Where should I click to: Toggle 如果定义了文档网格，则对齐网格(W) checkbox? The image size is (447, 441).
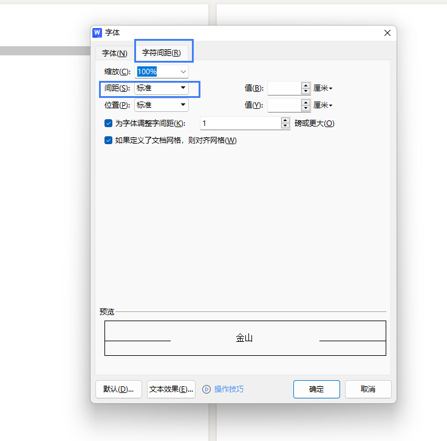108,141
